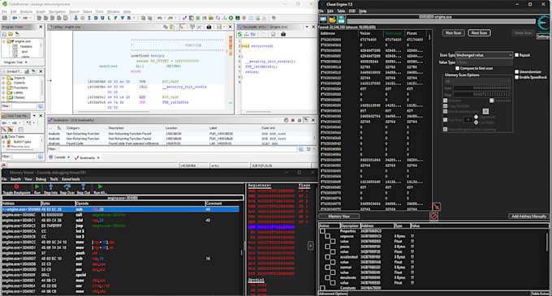Screen dimensions: 552x296
Task: Click the Ghidra toolbar 'I' instruction icon
Action: point(89,18)
